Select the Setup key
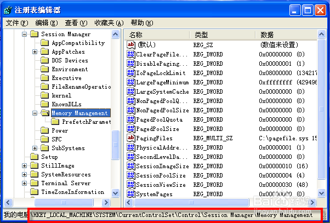 [x=49, y=157]
